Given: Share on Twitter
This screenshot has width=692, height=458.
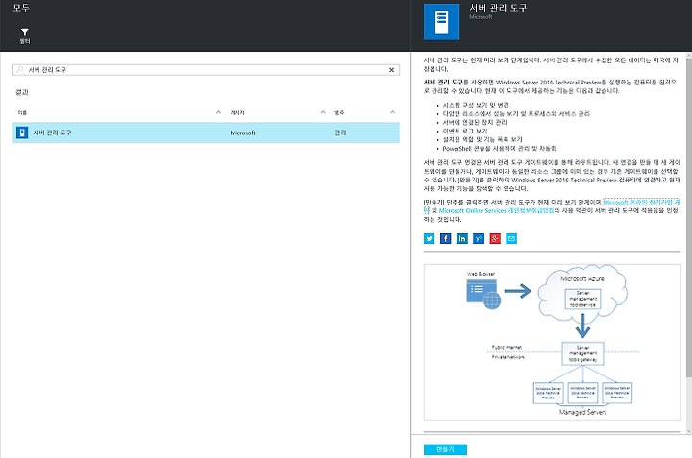Looking at the screenshot, I should point(429,238).
